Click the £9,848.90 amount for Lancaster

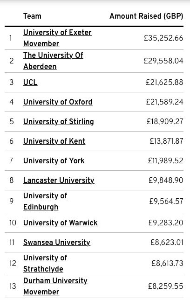point(166,180)
